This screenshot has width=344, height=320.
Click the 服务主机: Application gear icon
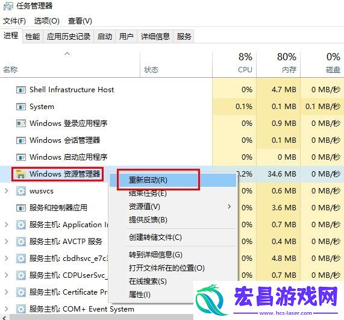point(21,225)
